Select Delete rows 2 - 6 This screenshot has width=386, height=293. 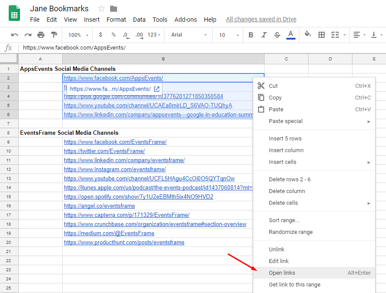(x=314, y=180)
